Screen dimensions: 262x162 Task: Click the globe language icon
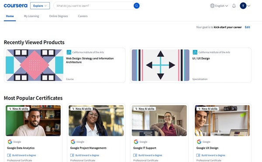212,6
